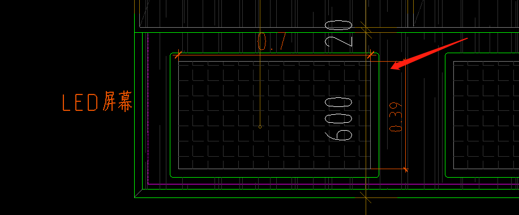Select the orange LED屏幕 text label
This screenshot has width=519, height=215.
click(x=97, y=101)
